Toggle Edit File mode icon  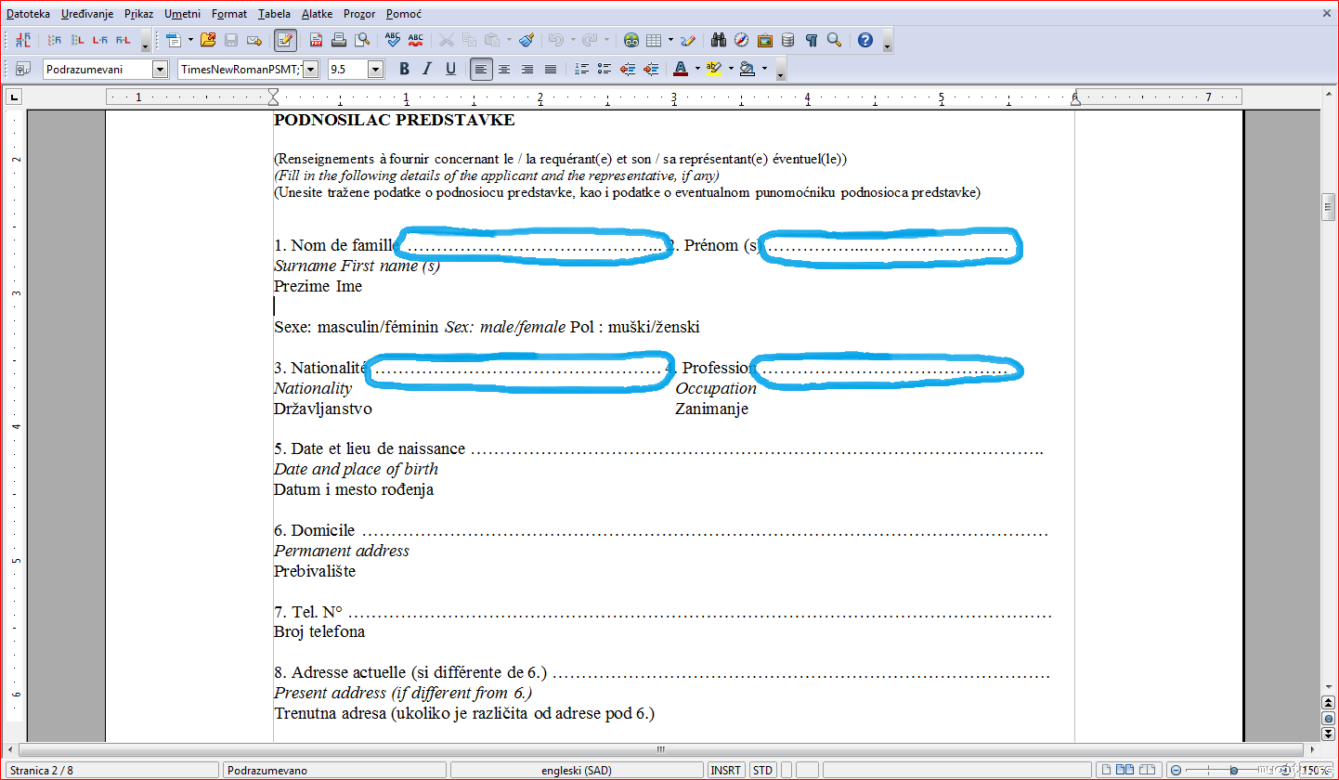click(x=285, y=40)
